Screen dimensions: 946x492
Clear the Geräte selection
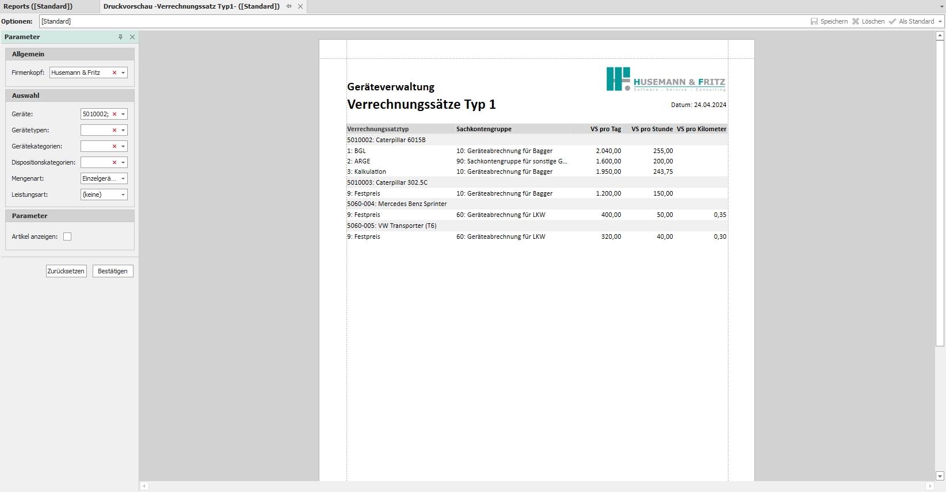(115, 114)
